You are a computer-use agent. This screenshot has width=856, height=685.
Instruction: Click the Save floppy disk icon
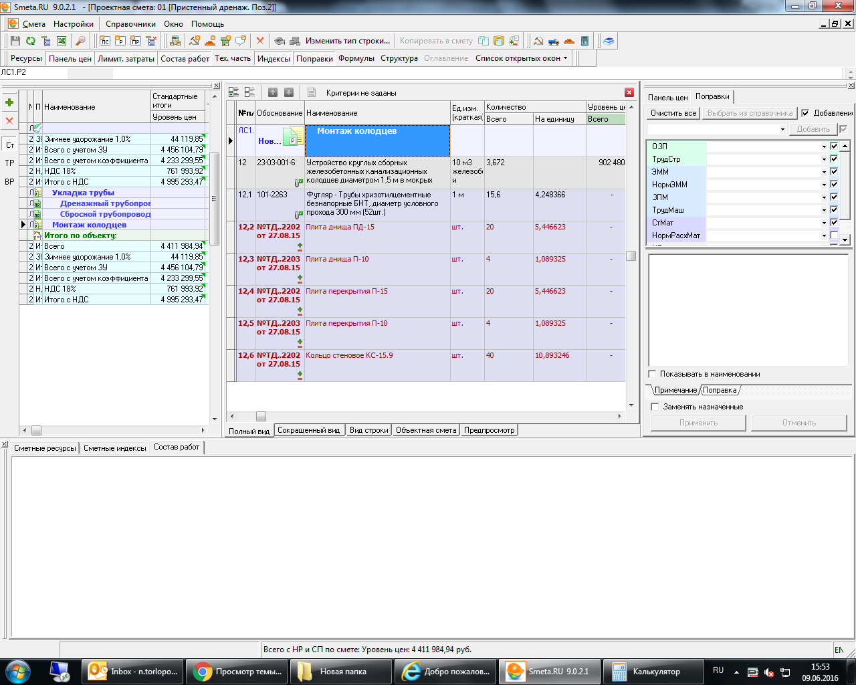click(x=15, y=41)
